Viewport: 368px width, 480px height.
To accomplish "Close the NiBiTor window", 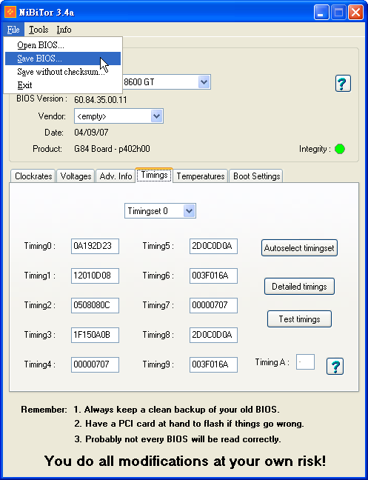I will click(355, 13).
